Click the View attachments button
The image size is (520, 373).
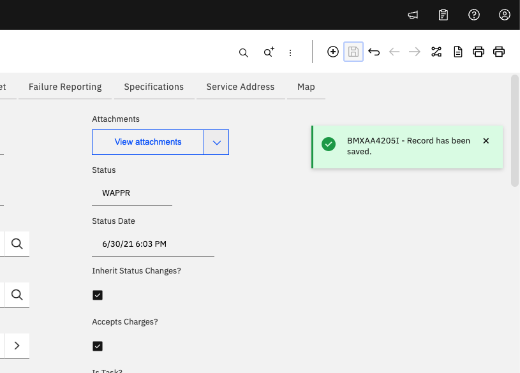click(148, 142)
